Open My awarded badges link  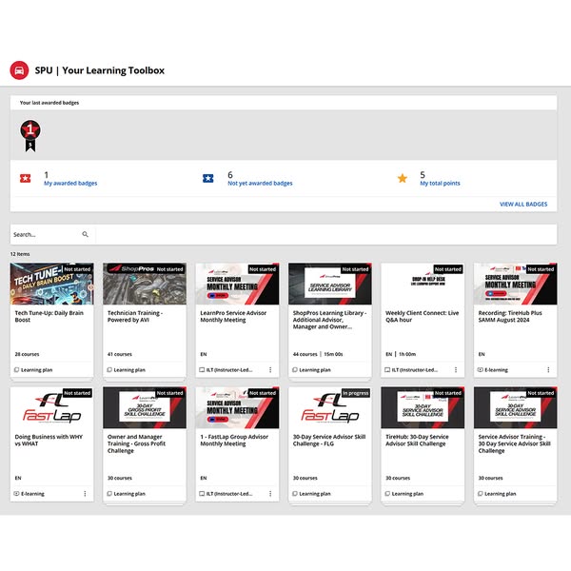coord(69,183)
